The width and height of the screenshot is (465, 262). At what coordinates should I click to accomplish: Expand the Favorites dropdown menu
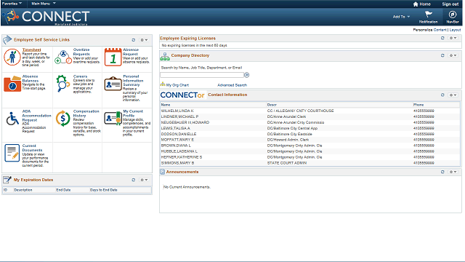[x=12, y=4]
